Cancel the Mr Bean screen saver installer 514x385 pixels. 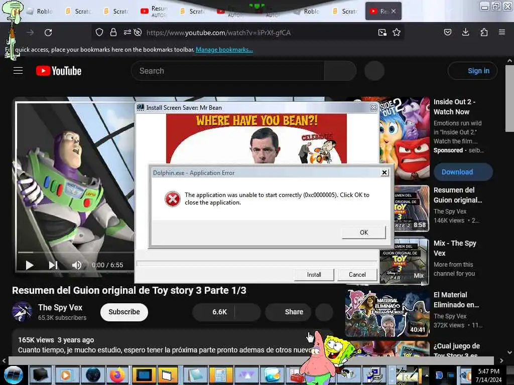point(357,274)
